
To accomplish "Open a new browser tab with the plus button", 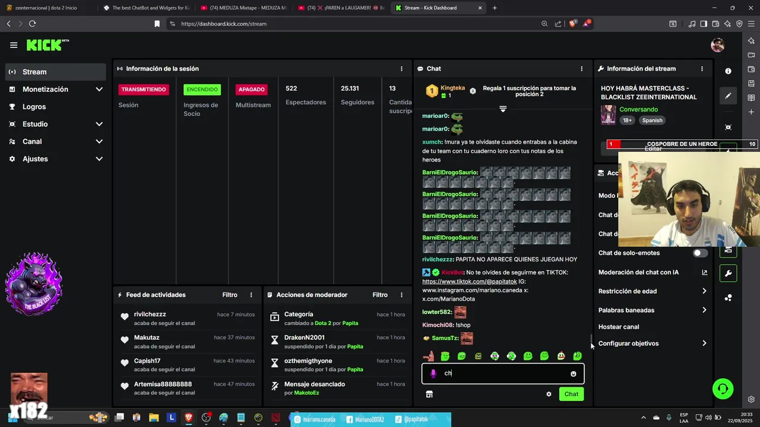I will (x=495, y=8).
